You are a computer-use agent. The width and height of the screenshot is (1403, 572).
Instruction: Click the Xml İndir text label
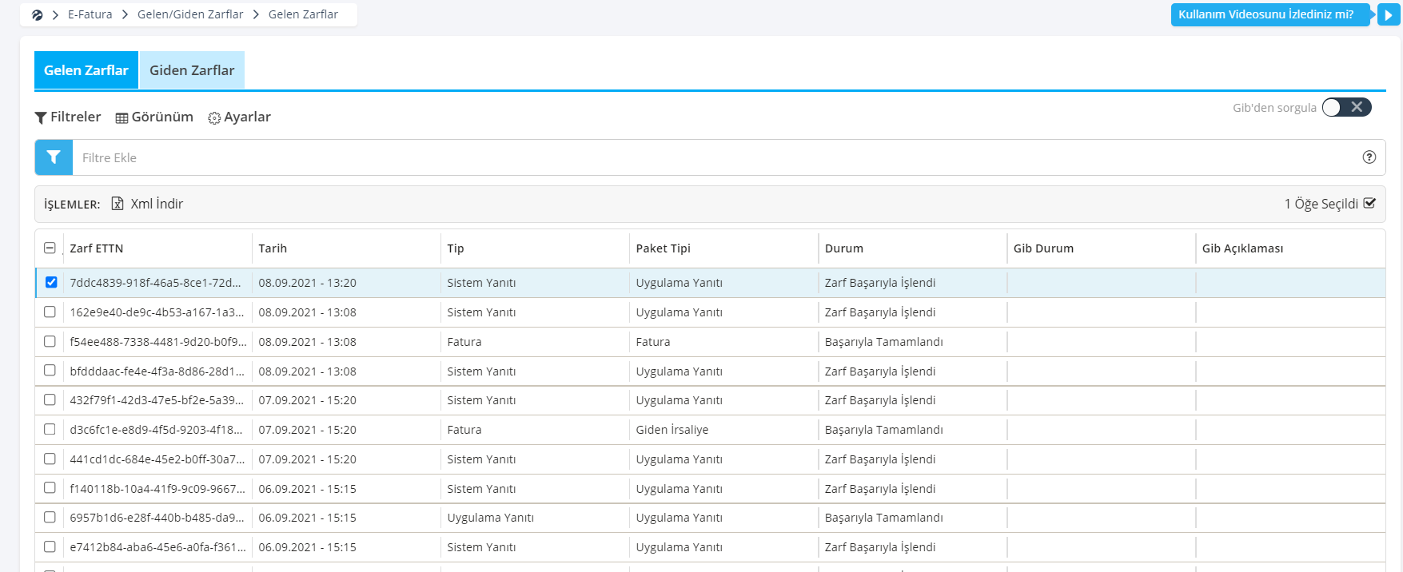[157, 204]
